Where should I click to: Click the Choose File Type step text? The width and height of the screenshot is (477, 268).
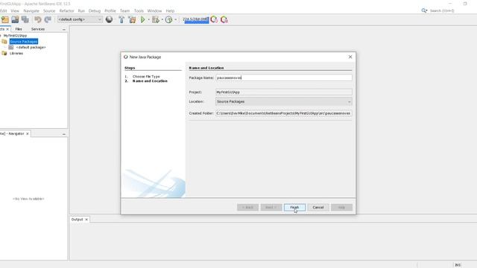146,77
